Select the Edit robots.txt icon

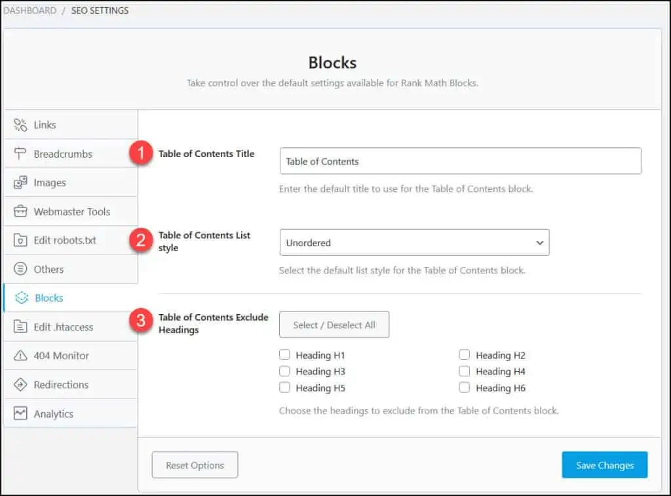tap(20, 240)
